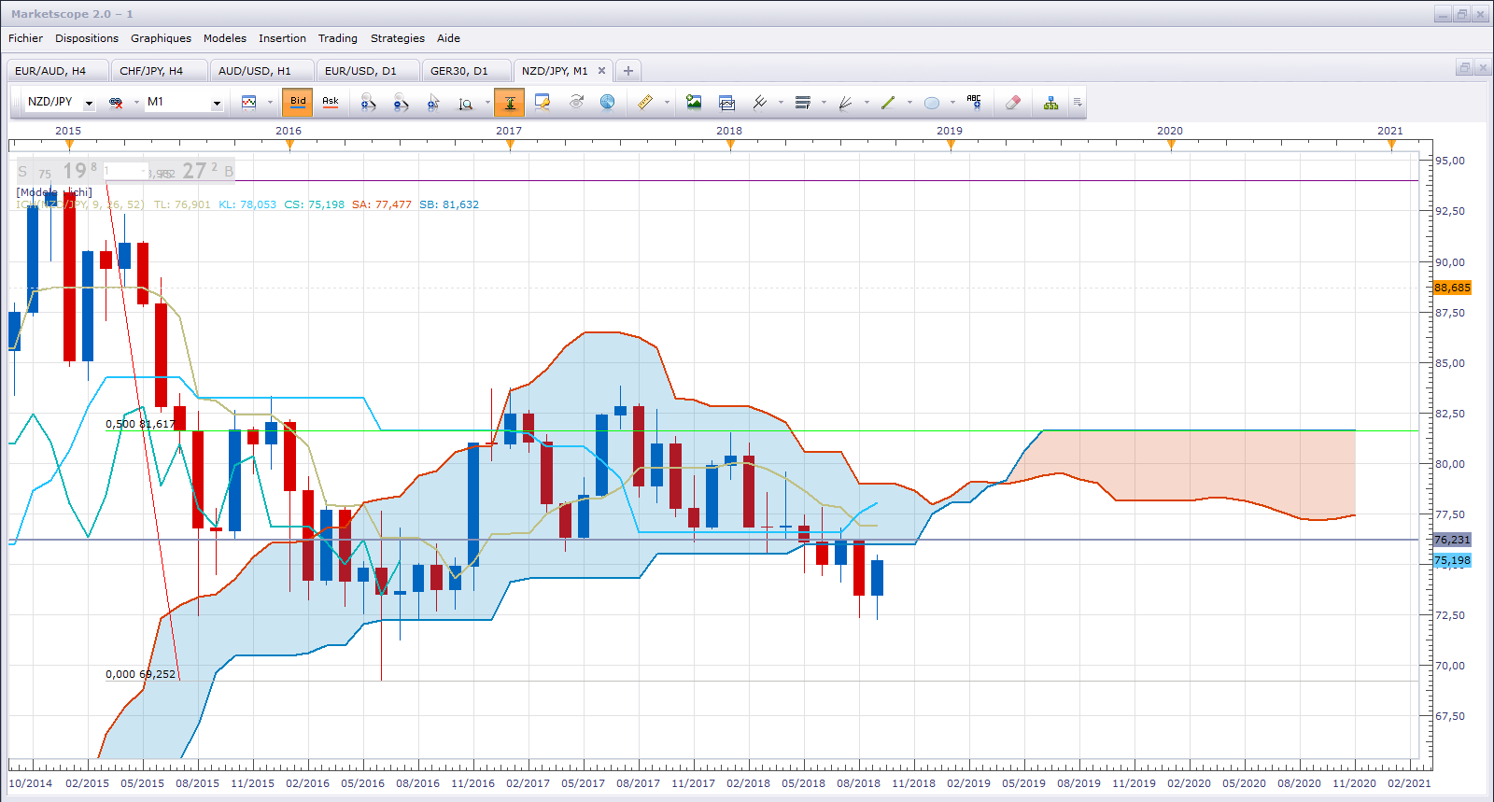Screen dimensions: 1494x802
Task: Switch to the EUR/AUD, H4 tab
Action: pos(57,71)
